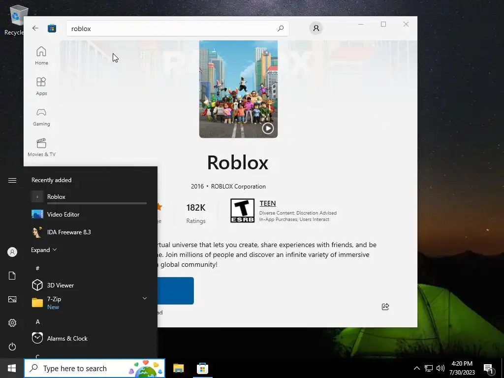Open Movies & TV in Store sidebar
The height and width of the screenshot is (378, 504).
(41, 148)
